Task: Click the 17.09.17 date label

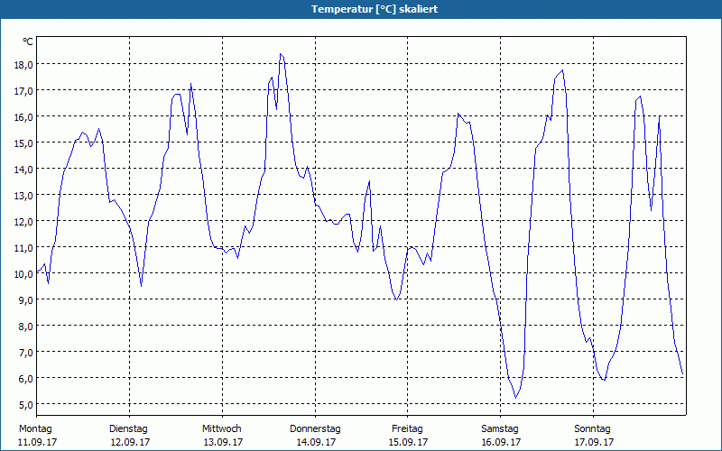Action: (x=594, y=442)
